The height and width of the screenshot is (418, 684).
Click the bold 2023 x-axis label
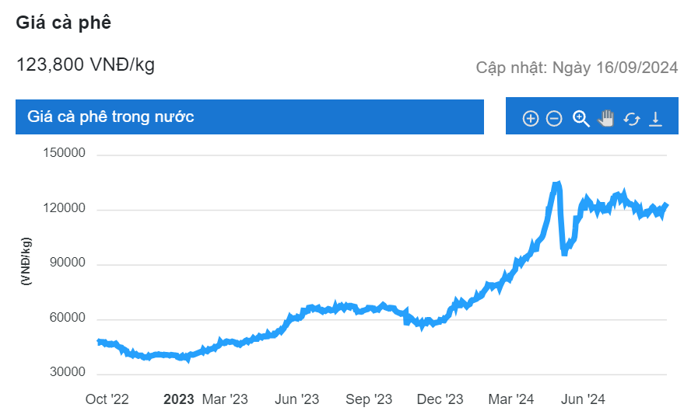[178, 399]
